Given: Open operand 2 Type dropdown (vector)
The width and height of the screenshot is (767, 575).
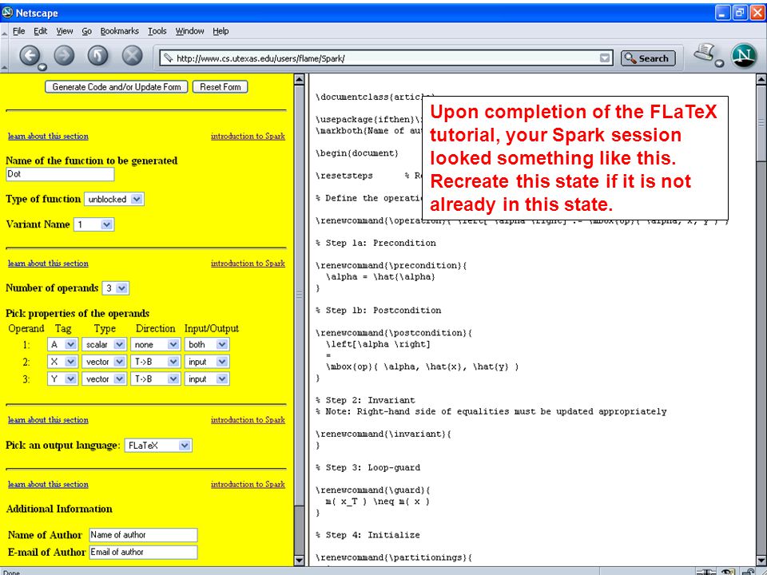Looking at the screenshot, I should pos(104,362).
